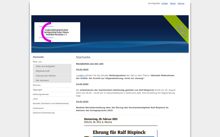Go to the Termine page
The height and width of the screenshot is (137, 220).
click(x=37, y=85)
